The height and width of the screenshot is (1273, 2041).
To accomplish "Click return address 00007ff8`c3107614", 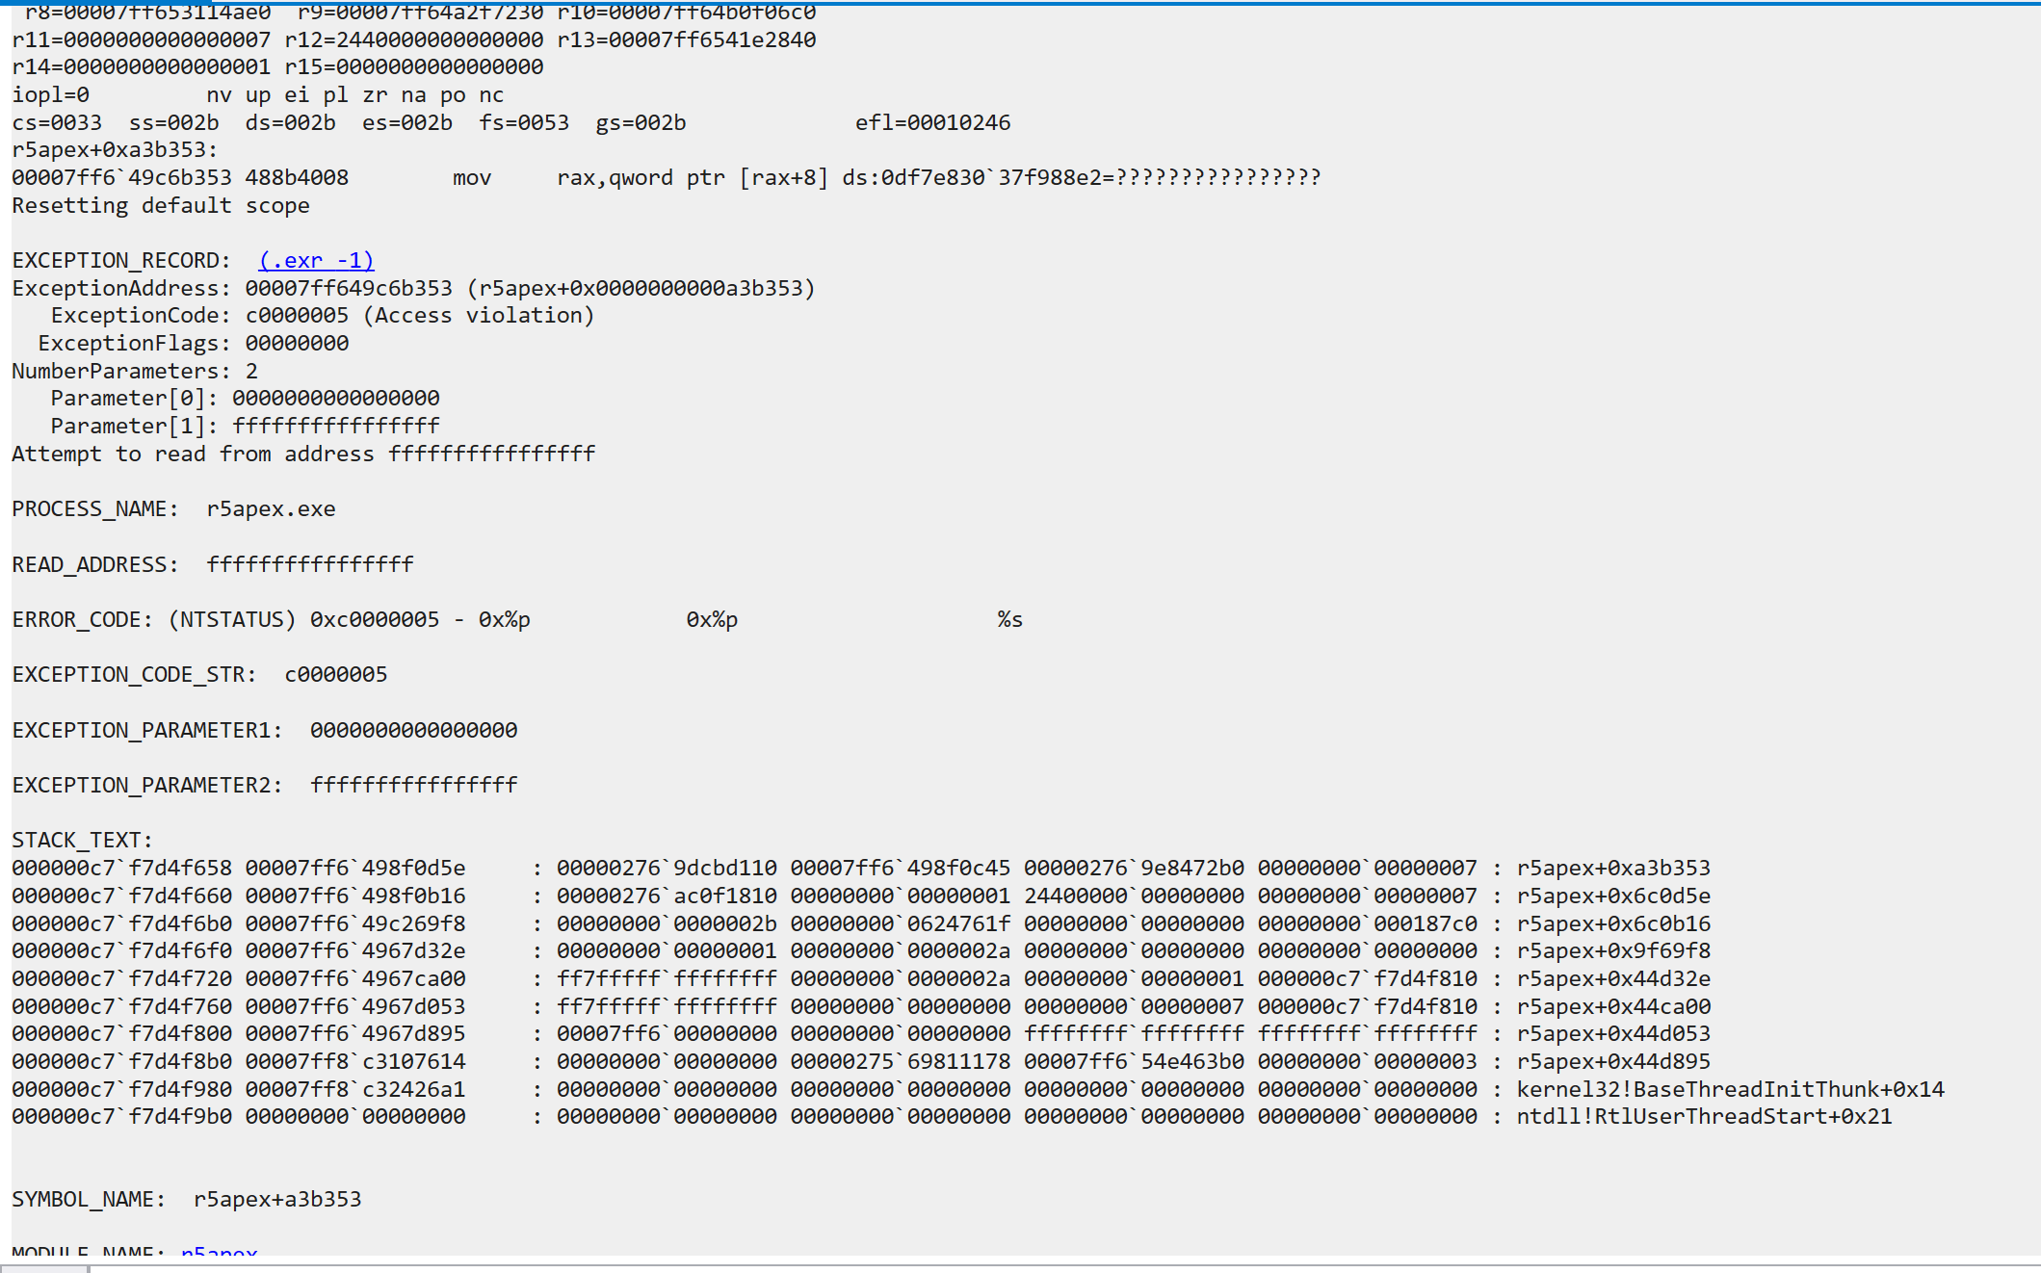I will (x=355, y=1062).
